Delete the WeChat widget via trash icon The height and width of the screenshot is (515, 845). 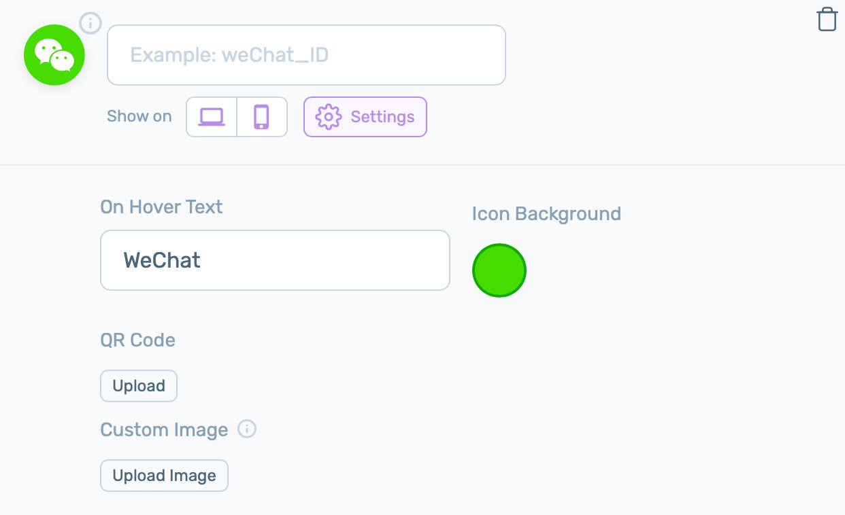point(827,19)
